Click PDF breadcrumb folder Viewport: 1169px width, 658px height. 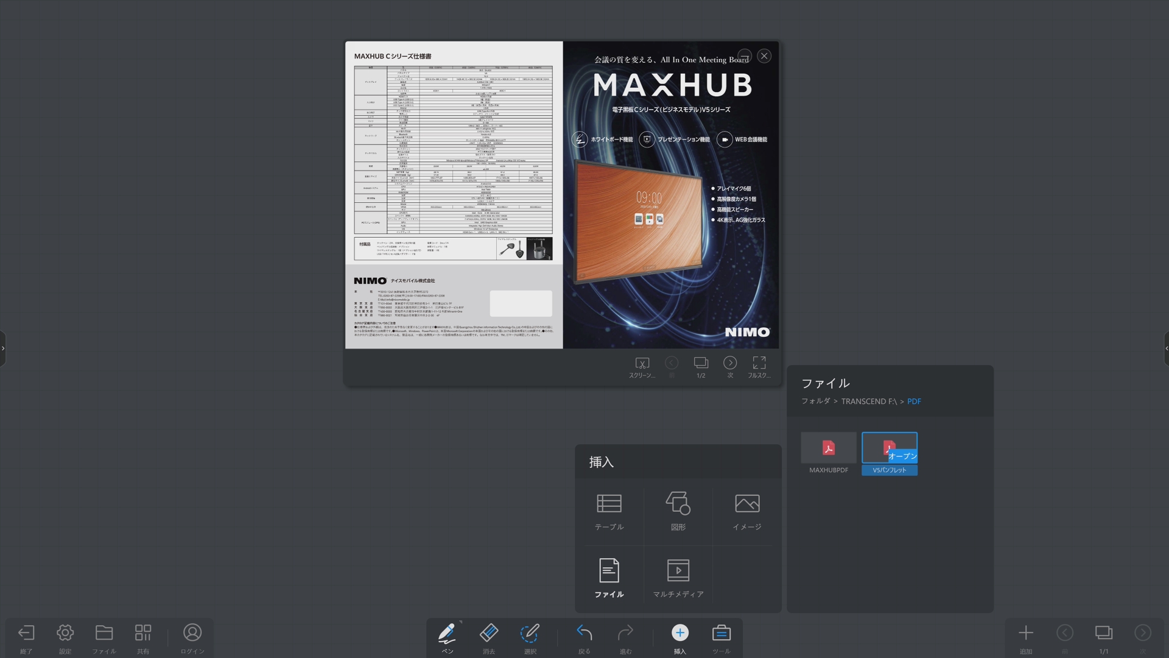tap(914, 401)
